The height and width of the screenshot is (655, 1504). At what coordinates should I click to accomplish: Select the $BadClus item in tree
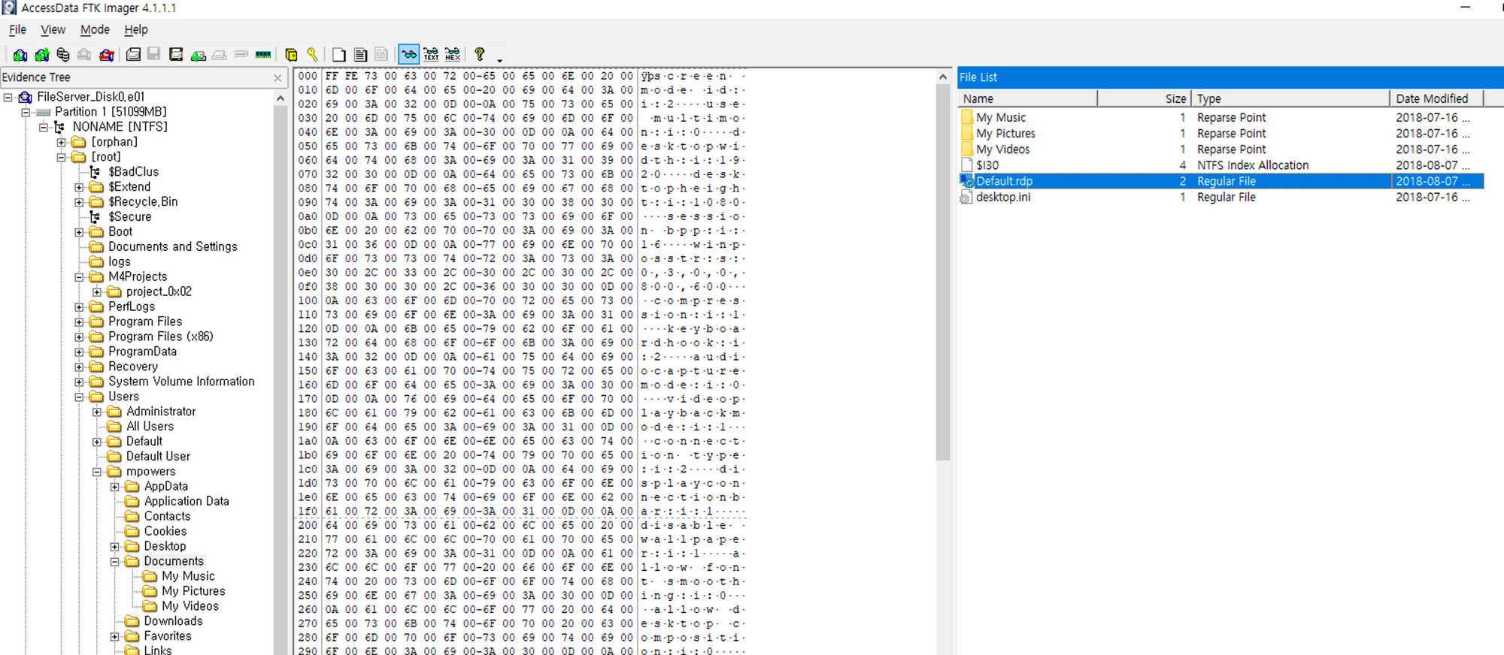(133, 172)
